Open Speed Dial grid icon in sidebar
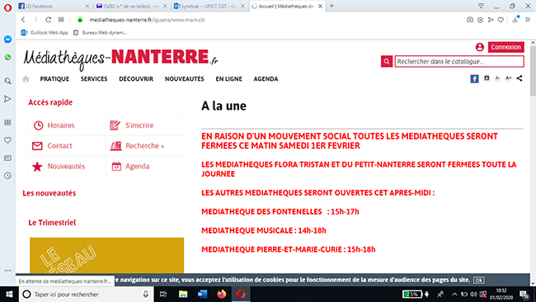536x302 pixels. [7, 122]
